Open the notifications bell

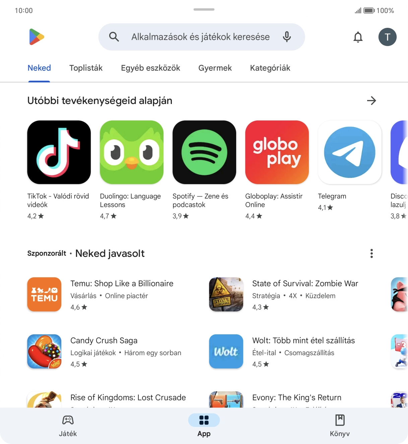358,37
